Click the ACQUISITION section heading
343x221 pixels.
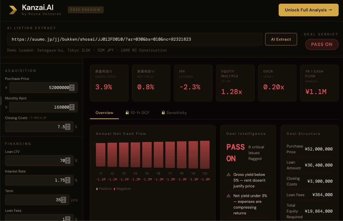[21, 71]
